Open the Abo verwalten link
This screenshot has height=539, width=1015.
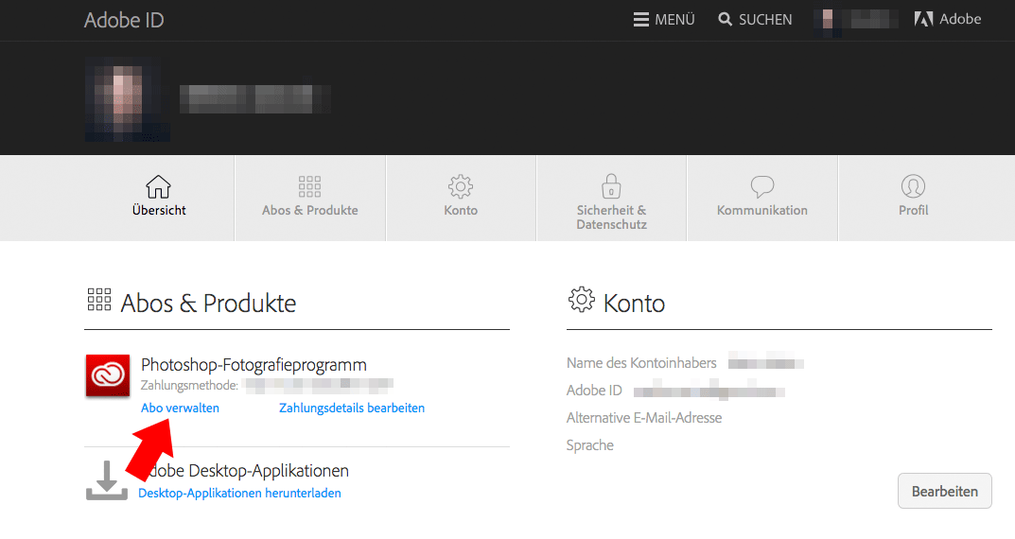(x=180, y=409)
